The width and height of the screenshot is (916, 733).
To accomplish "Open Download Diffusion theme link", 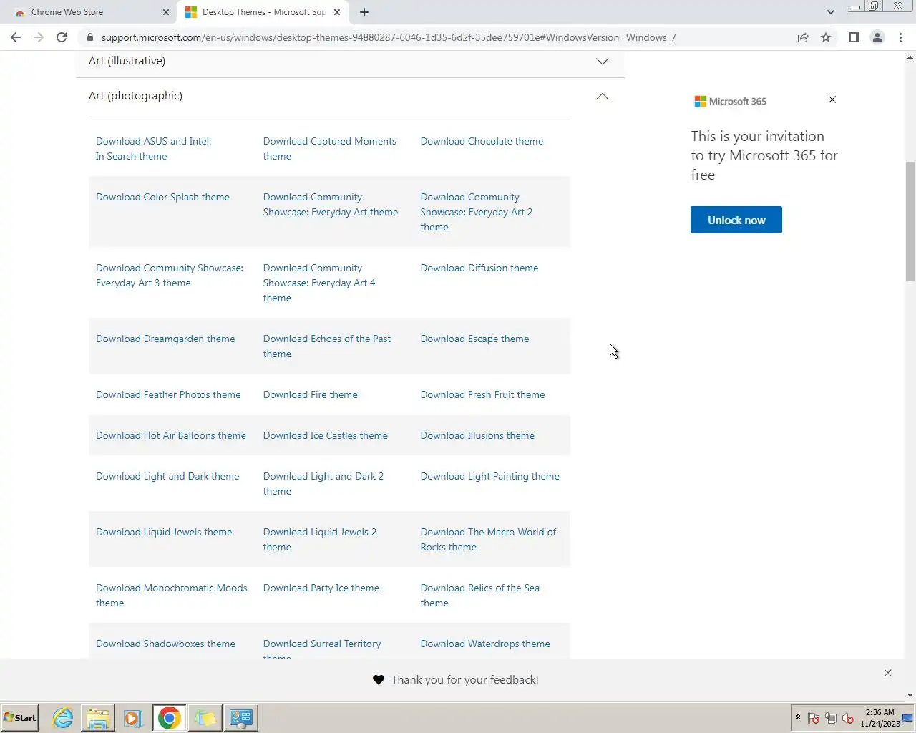I will 479,268.
